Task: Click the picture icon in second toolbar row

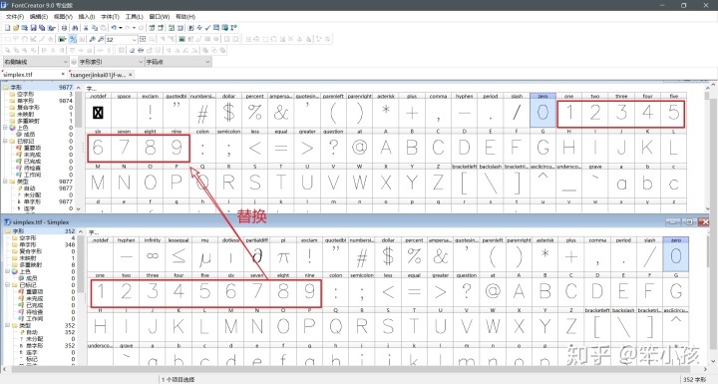Action: (x=181, y=40)
